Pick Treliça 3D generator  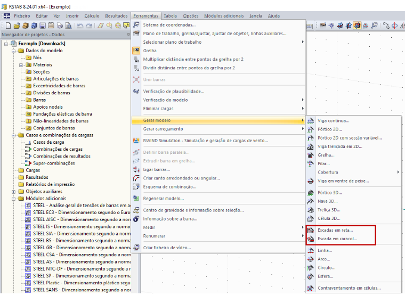[x=353, y=210]
